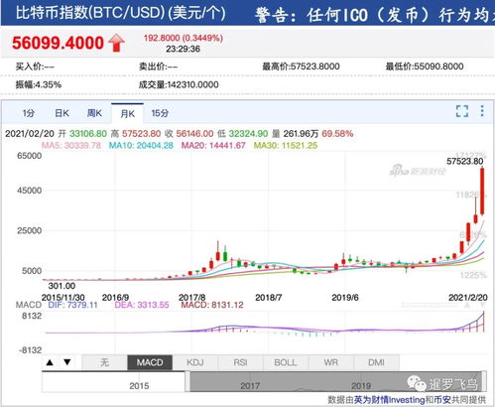Click the fullscreen expand icon
Screen dimensions: 495x407
point(462,111)
